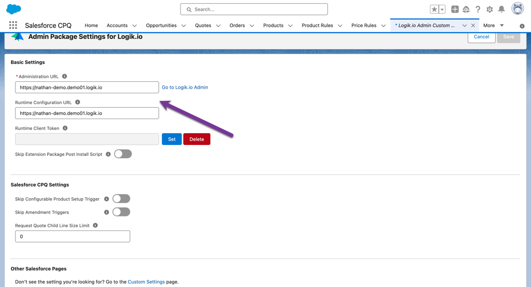Open the More navigation dropdown
The image size is (531, 287).
click(494, 25)
